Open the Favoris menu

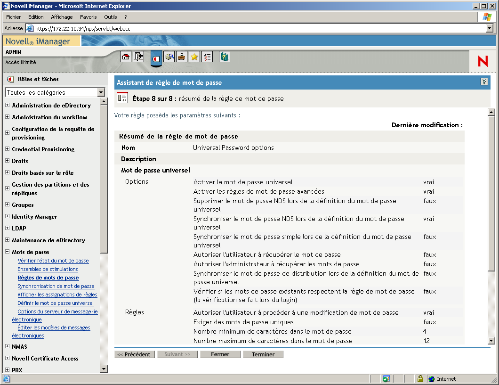coord(88,17)
